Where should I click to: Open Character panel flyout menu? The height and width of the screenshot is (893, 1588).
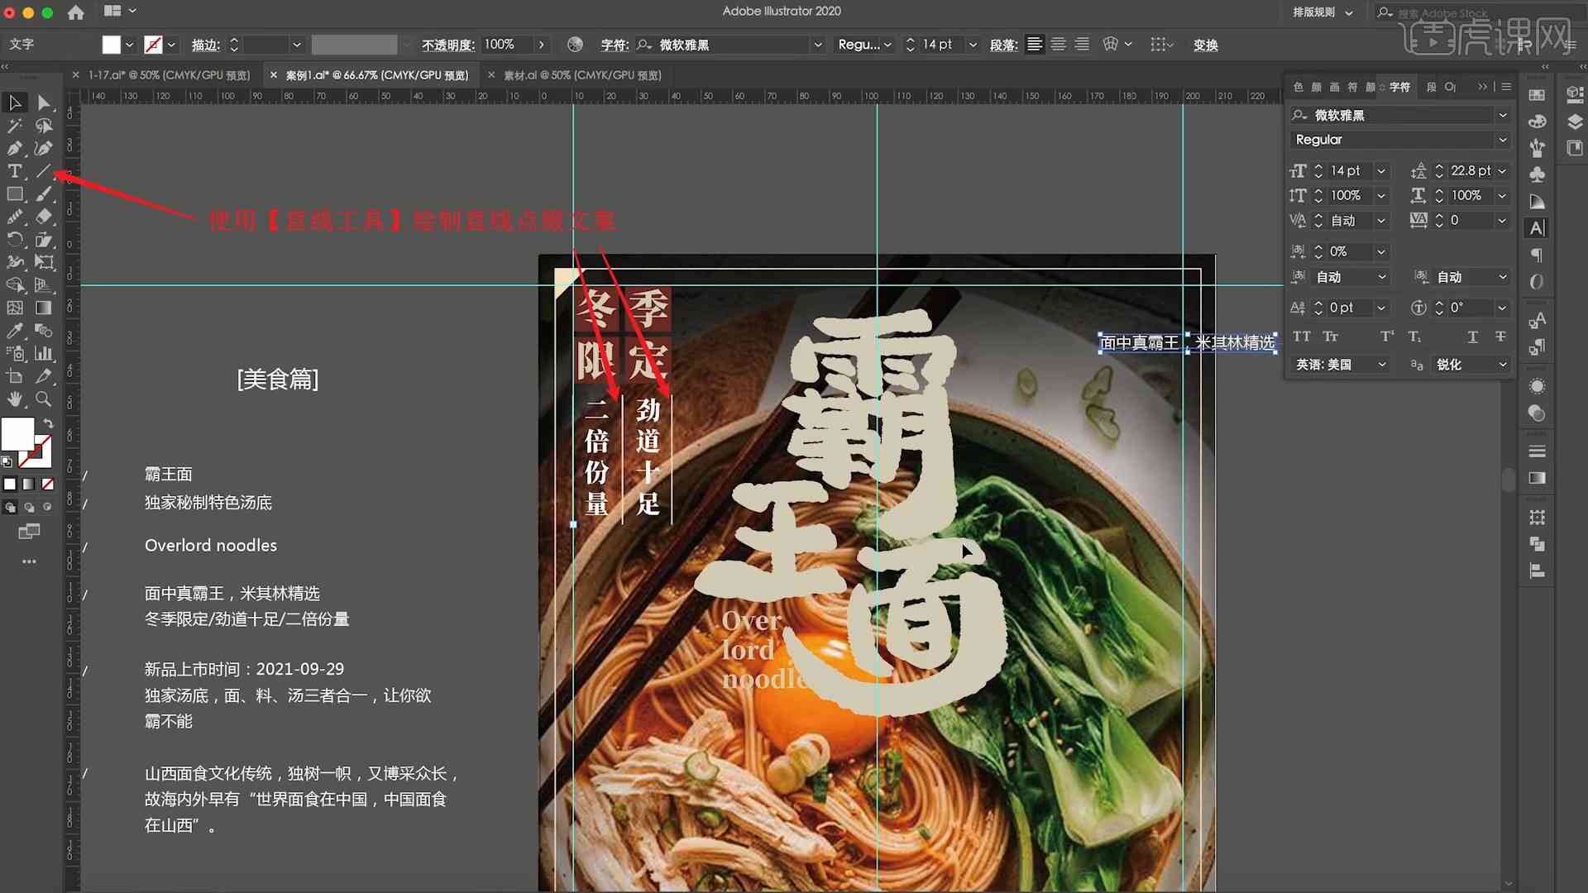point(1506,87)
